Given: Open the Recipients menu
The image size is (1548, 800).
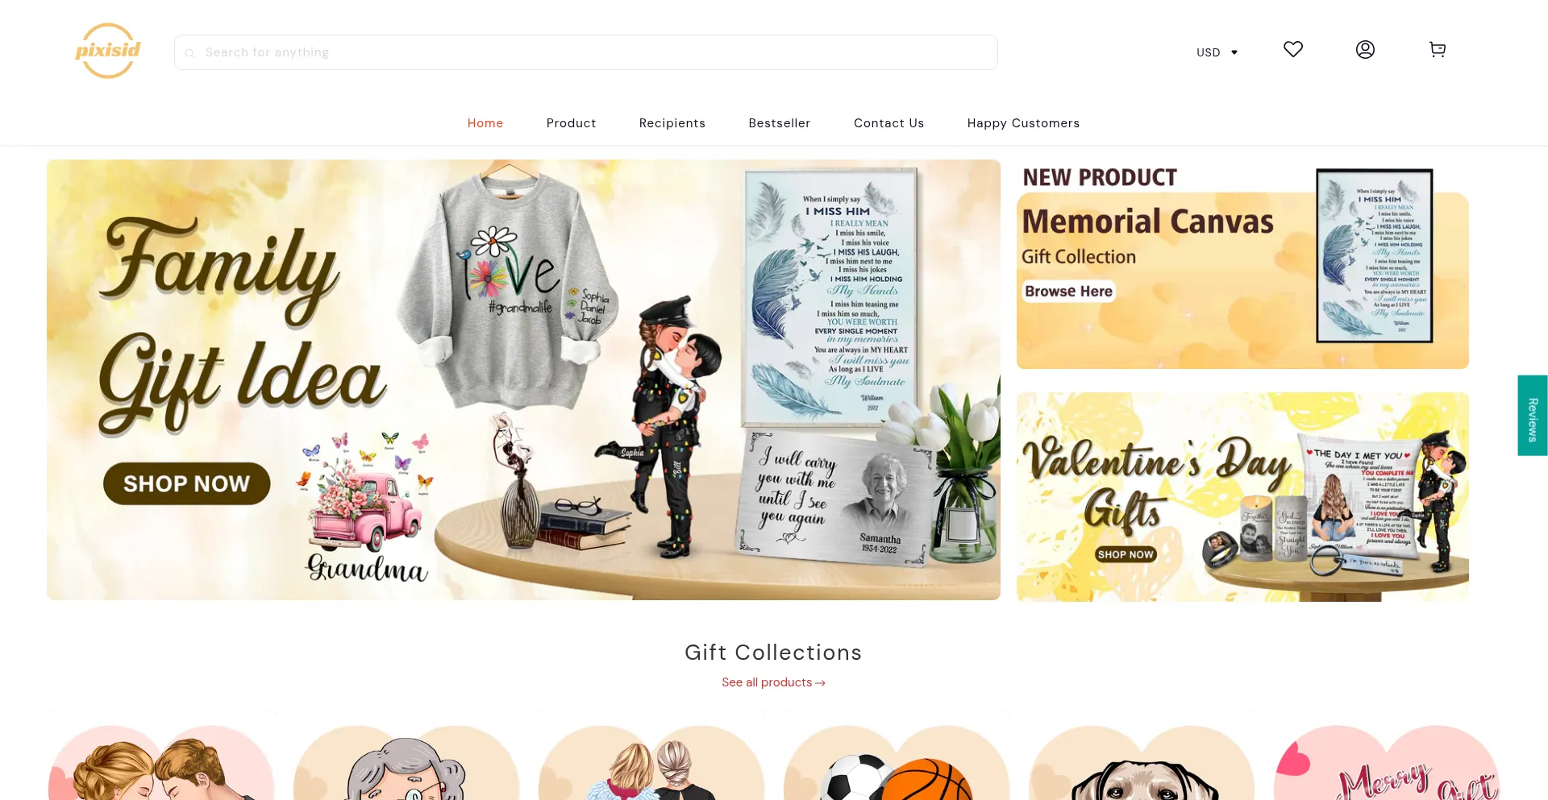Looking at the screenshot, I should [672, 123].
